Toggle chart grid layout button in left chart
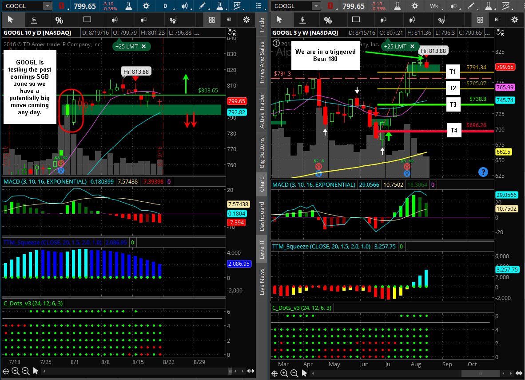Viewport: 525px width, 380px height. tap(211, 20)
